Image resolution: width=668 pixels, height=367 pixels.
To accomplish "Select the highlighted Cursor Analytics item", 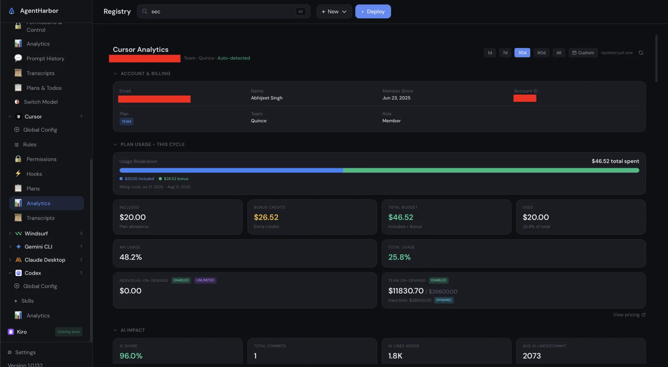I will tap(46, 203).
